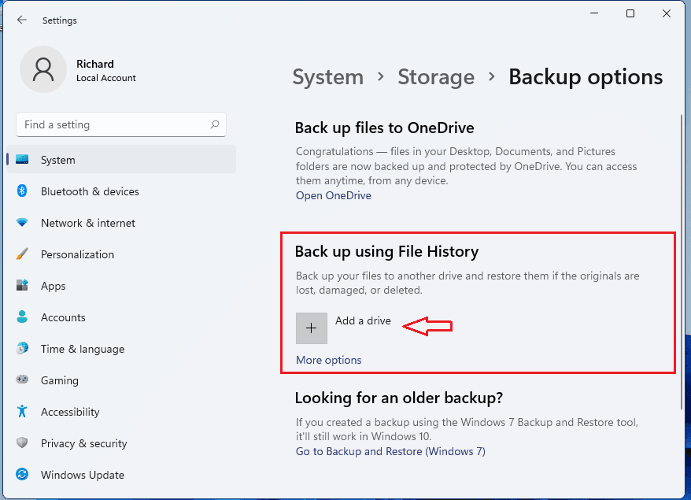Click the Windows Update icon
Screen dimensions: 691x500
[x=23, y=475]
